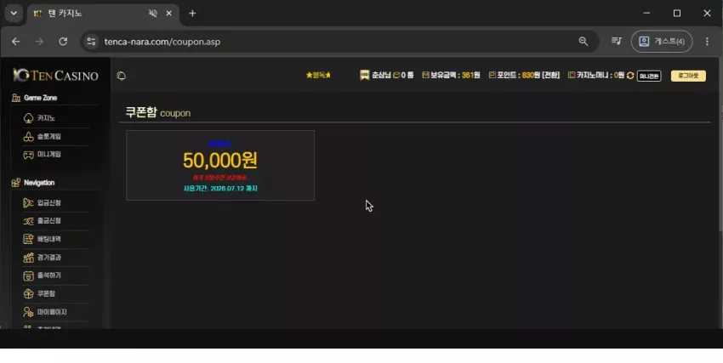Open the Chrome three-dot menu
The image size is (723, 363).
point(707,42)
